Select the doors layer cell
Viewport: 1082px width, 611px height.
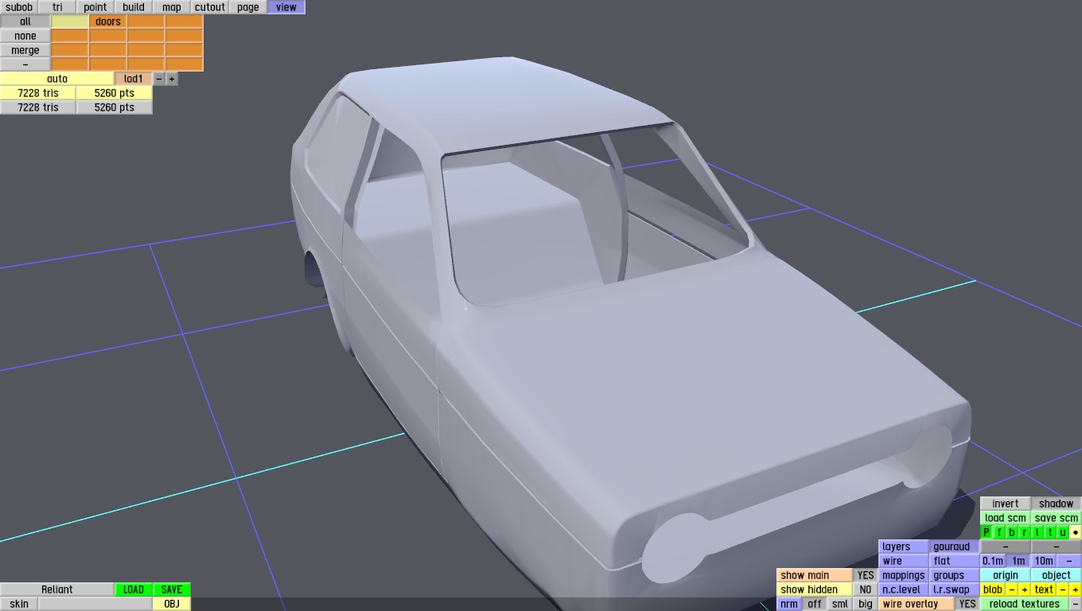point(108,21)
